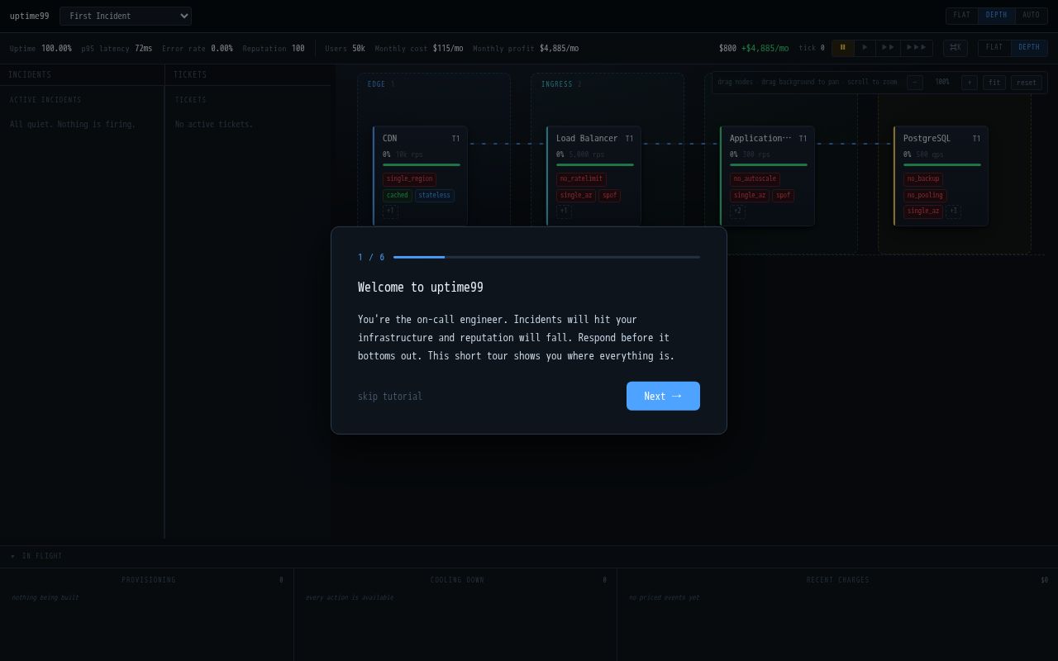Select DEPTH view next to AUTO in header
Image resolution: width=1058 pixels, height=661 pixels.
(x=997, y=16)
